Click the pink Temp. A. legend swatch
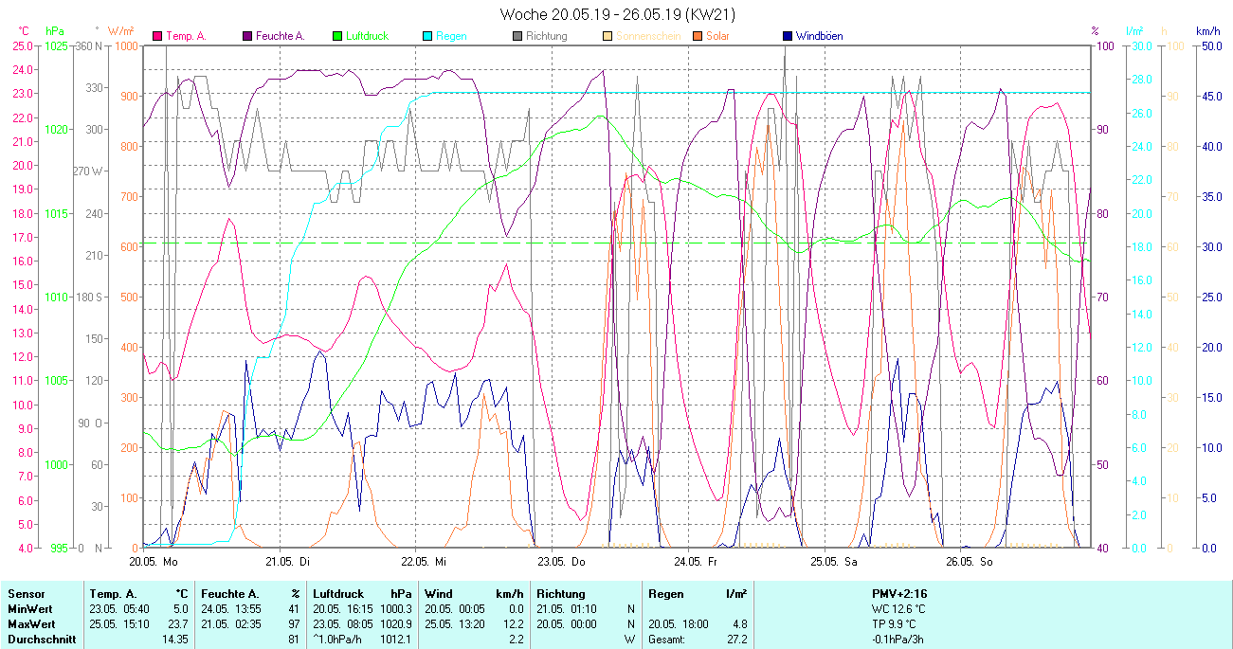This screenshot has width=1233, height=649. [x=157, y=36]
